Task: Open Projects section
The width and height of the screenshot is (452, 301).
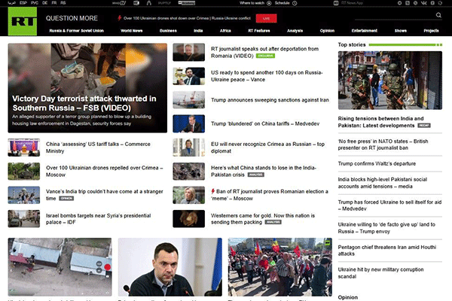Action: [x=431, y=31]
